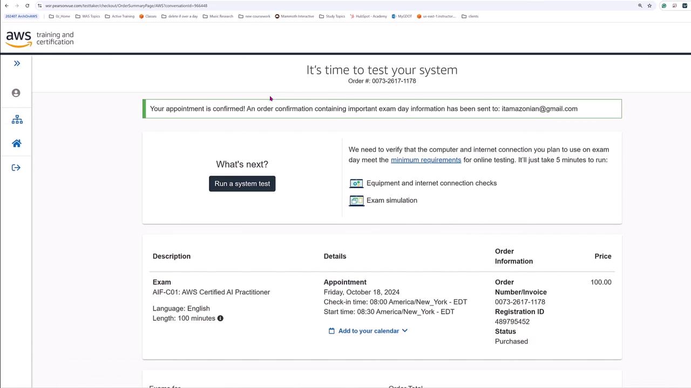Click the exam length info icon
Screen dimensions: 691x388
[220, 318]
